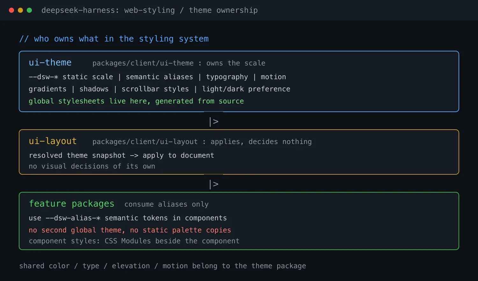Select the word "gradients"
Viewport: 478px width, 281px height.
47,89
